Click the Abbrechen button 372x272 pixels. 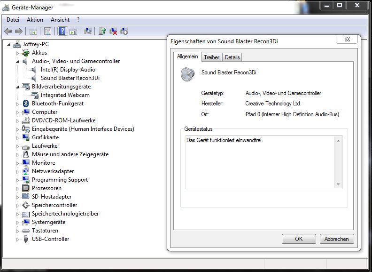(336, 239)
